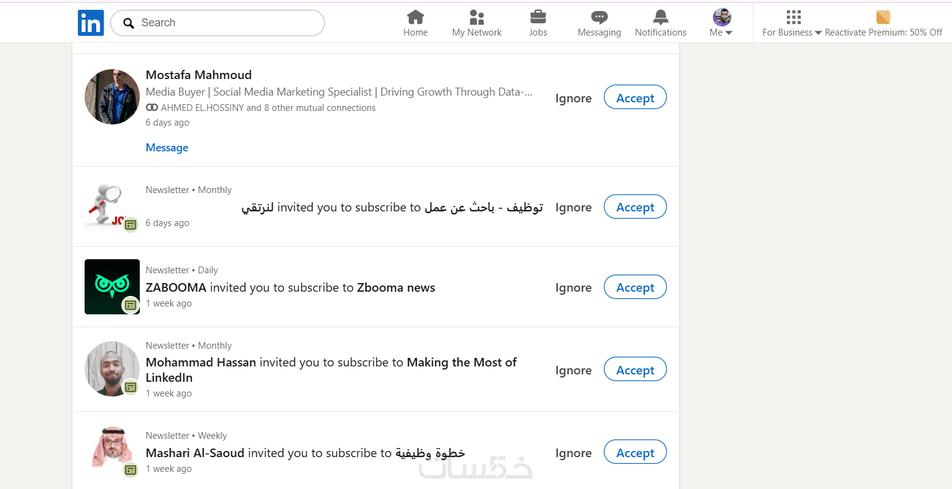Ignore Mohammad Hassan's newsletter invitation
Image resolution: width=952 pixels, height=489 pixels.
tap(573, 371)
